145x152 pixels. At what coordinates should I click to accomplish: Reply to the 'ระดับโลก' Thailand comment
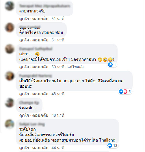click(40, 148)
